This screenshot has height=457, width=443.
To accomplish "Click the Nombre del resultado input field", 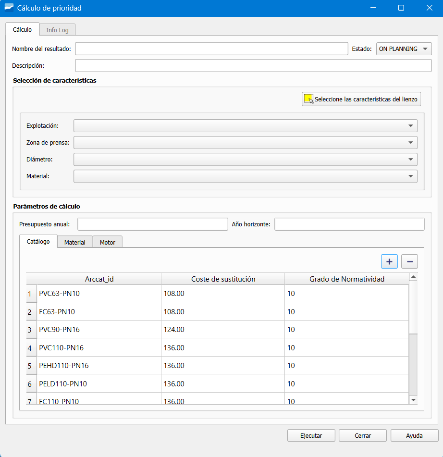I will 211,49.
